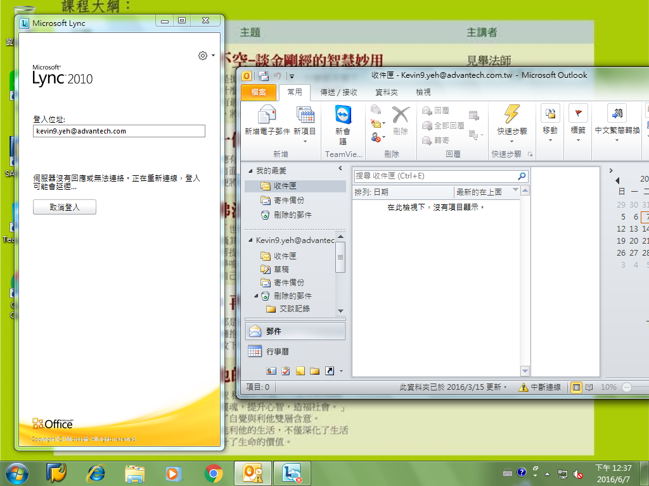Image resolution: width=649 pixels, height=486 pixels.
Task: Open the 資料夾 ribbon tab
Action: [386, 92]
